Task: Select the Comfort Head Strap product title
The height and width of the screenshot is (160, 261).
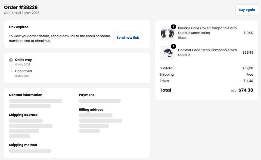Action: pyautogui.click(x=207, y=52)
